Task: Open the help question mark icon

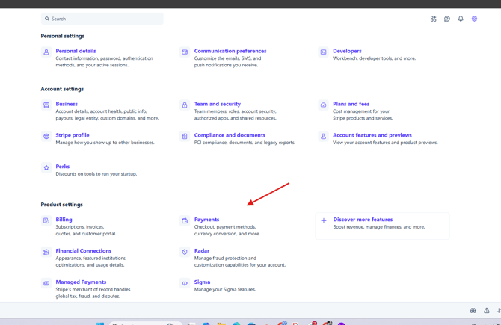Action: (447, 19)
